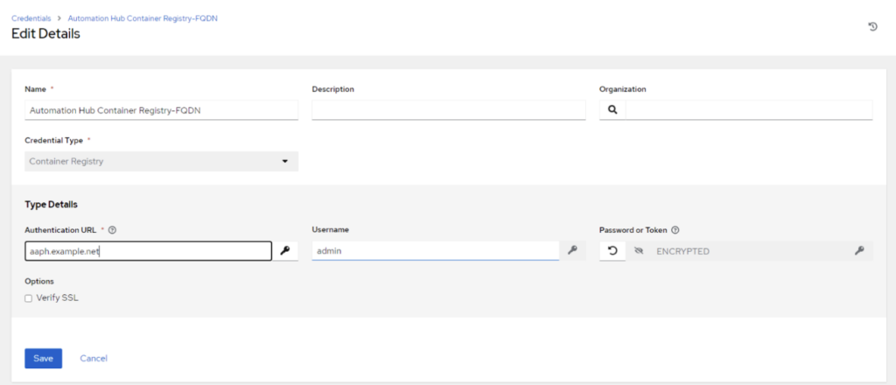Cancel editing the credential

(94, 358)
